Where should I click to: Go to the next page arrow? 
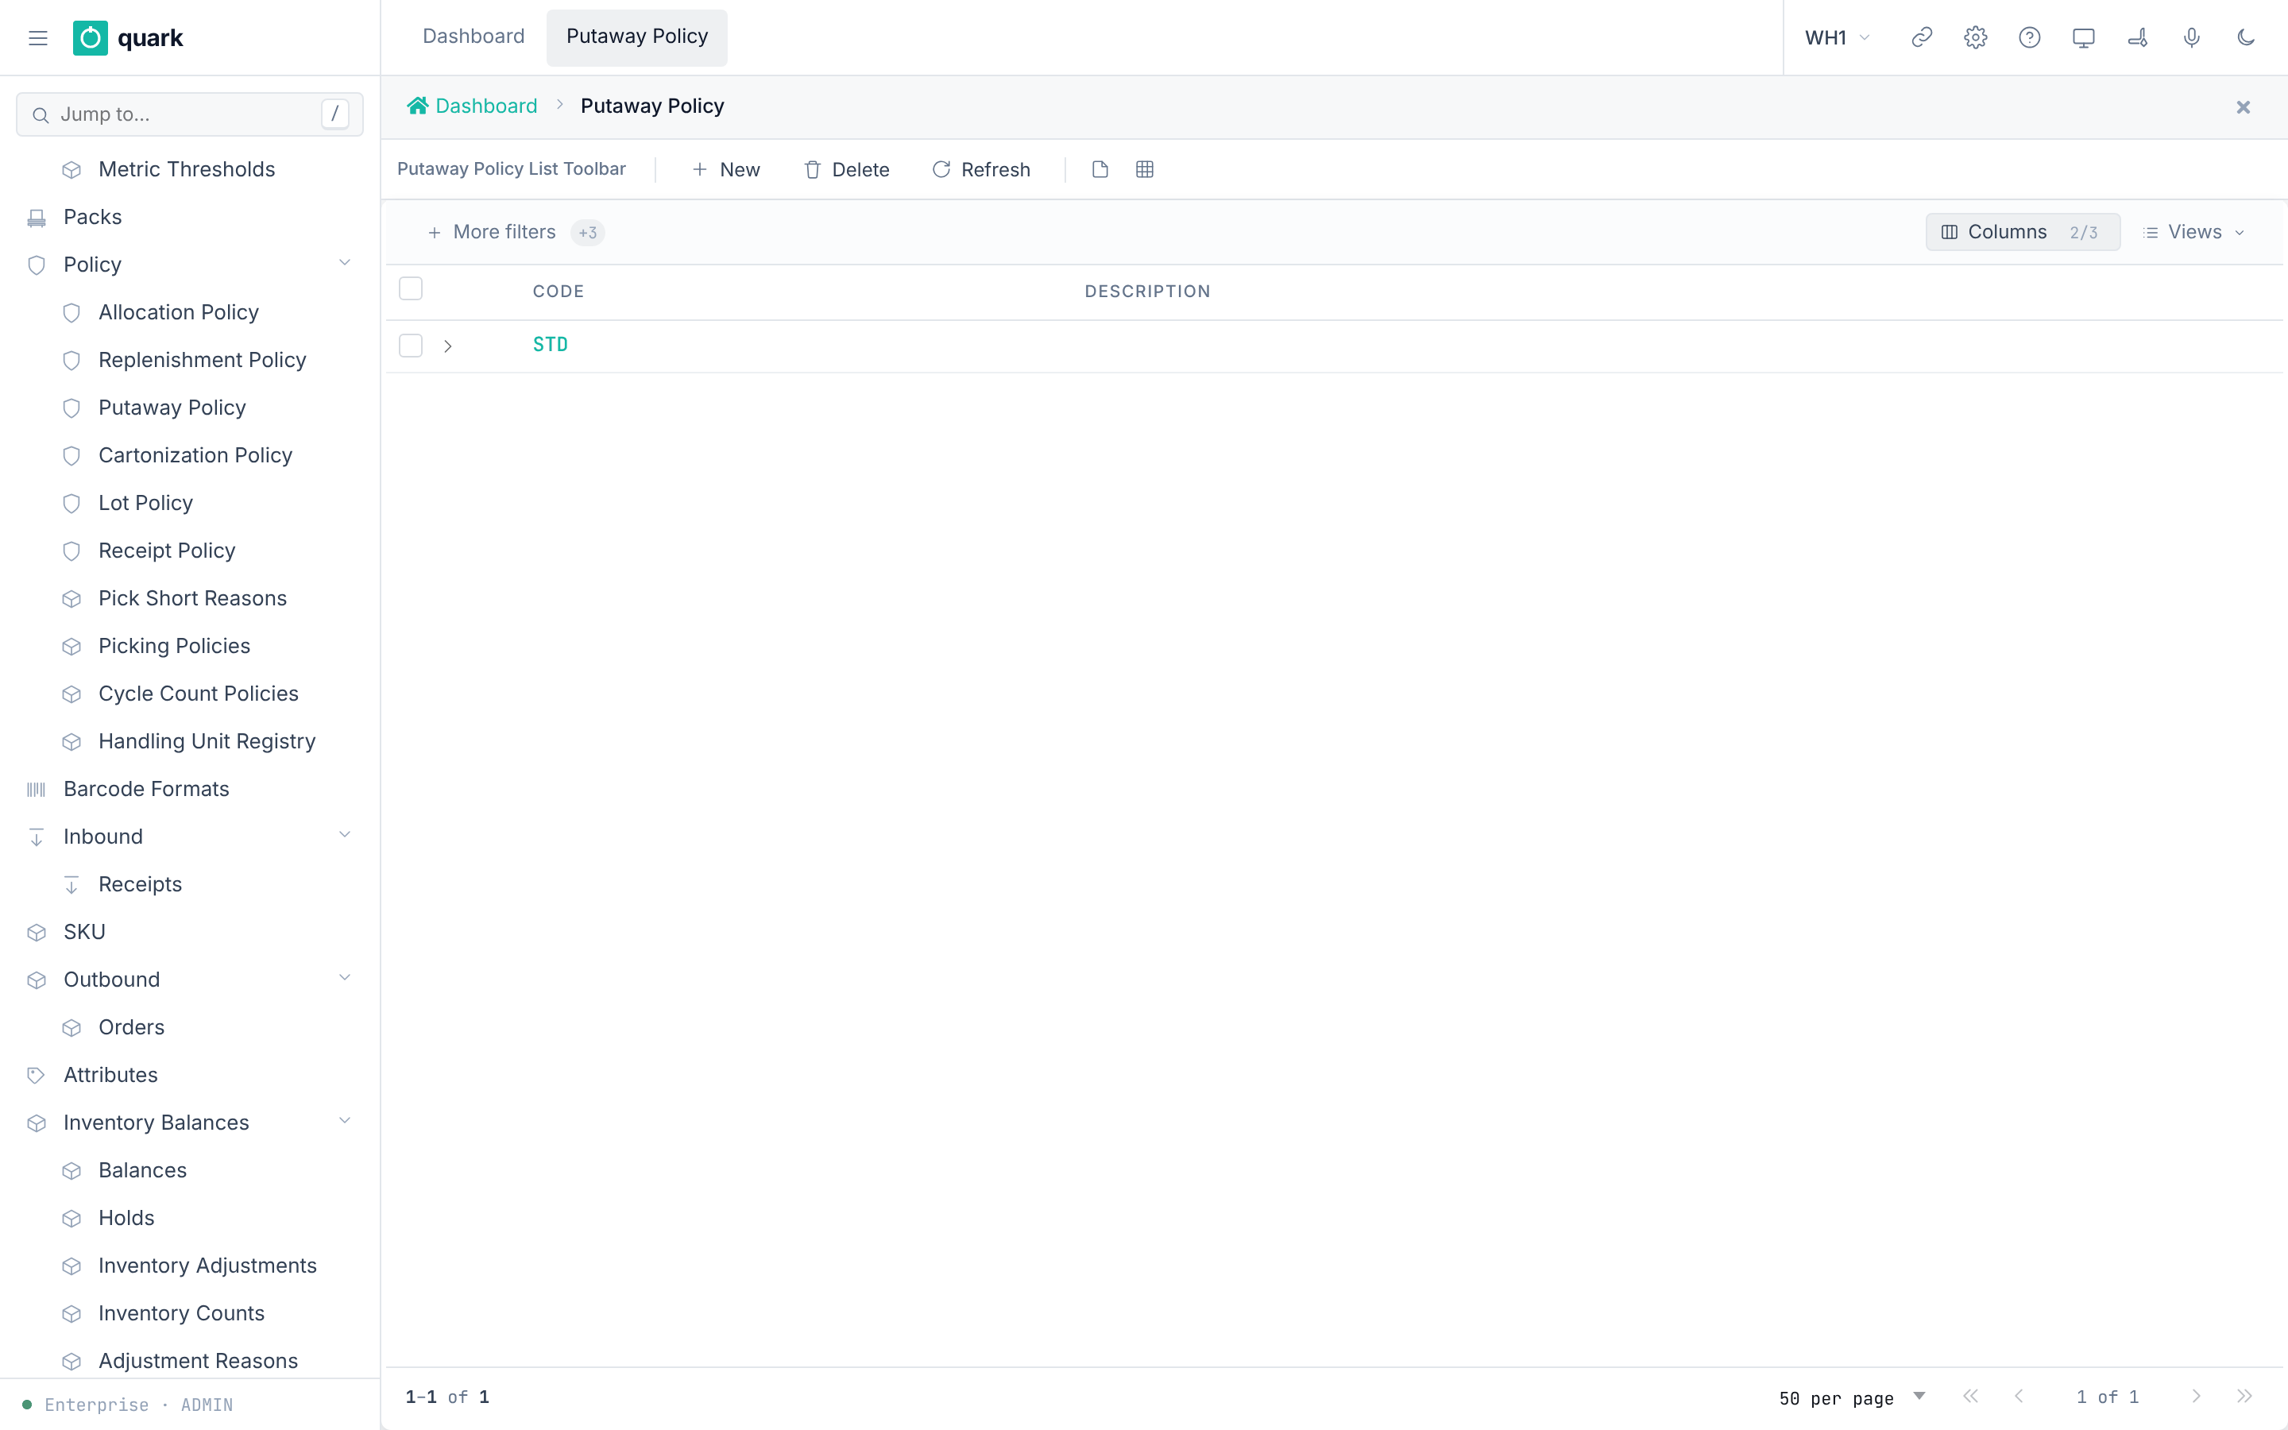(2195, 1396)
